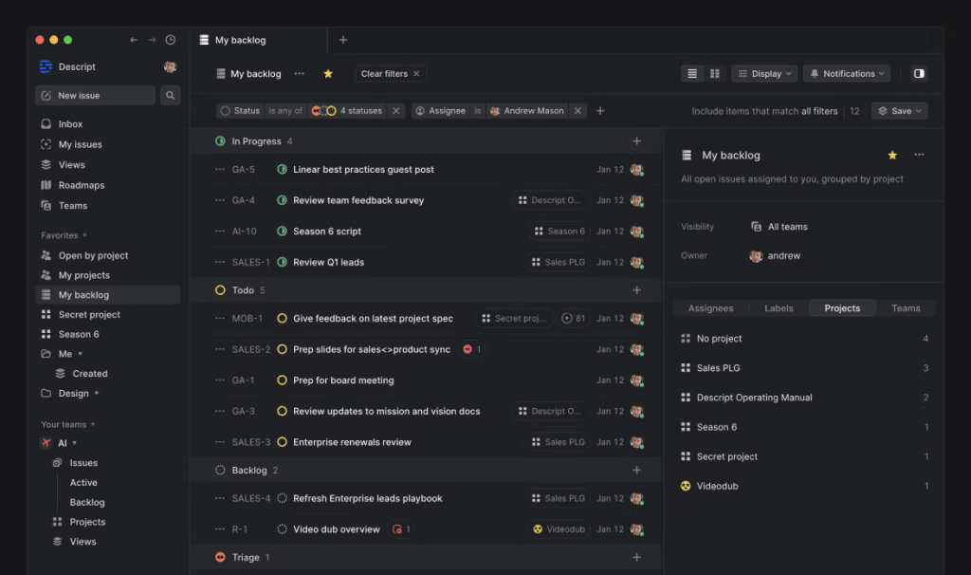The image size is (971, 575).
Task: Open My issues in sidebar
Action: [108, 144]
